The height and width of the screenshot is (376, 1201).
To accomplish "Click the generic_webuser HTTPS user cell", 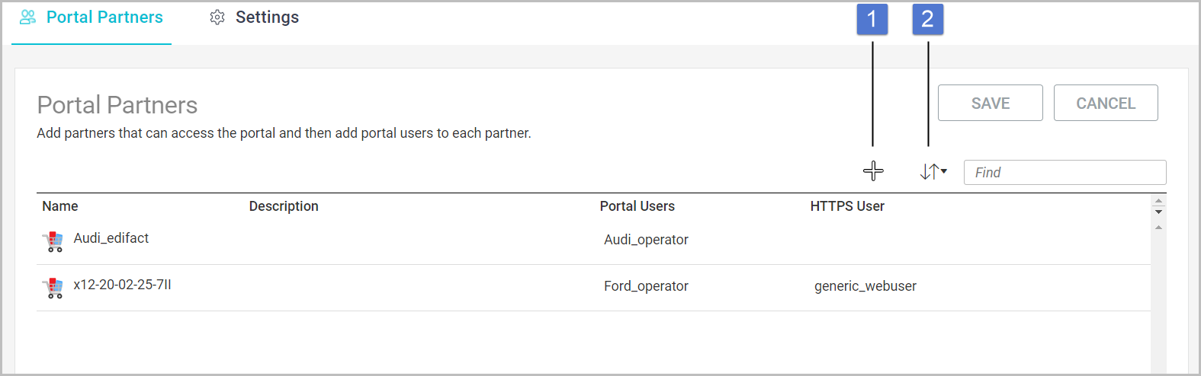I will point(865,286).
